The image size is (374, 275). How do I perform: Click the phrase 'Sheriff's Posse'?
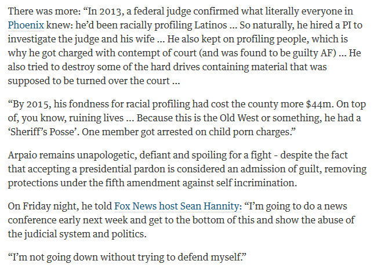[43, 132]
